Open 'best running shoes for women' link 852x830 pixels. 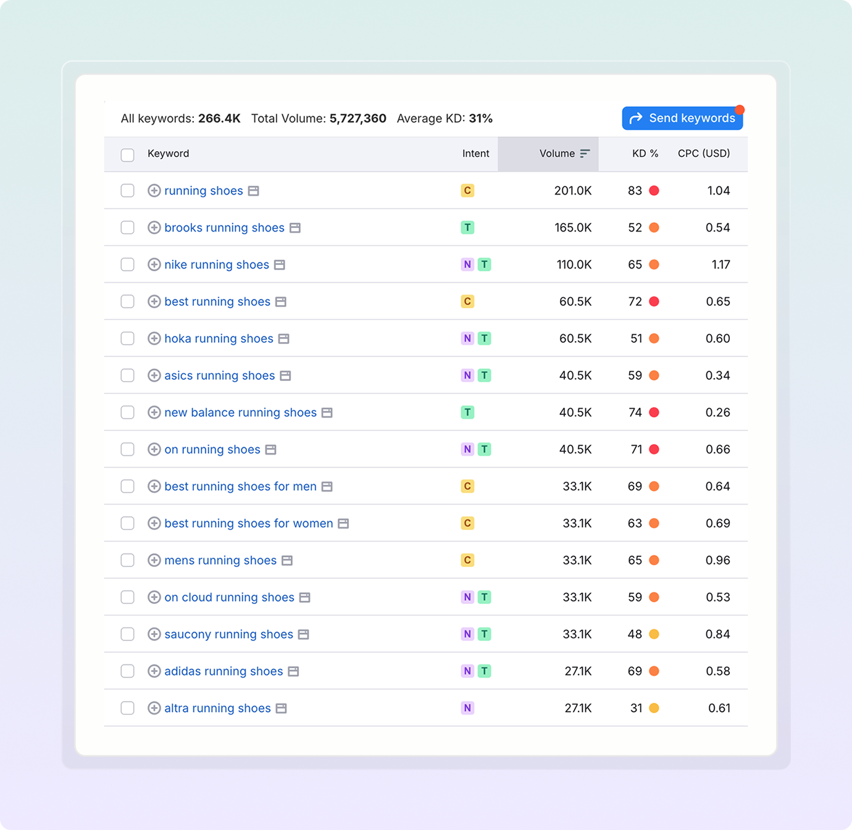(x=249, y=524)
